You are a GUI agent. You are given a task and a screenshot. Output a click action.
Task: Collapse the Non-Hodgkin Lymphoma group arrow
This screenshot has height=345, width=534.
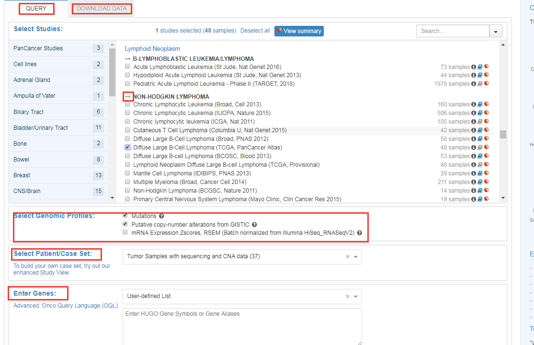click(128, 96)
